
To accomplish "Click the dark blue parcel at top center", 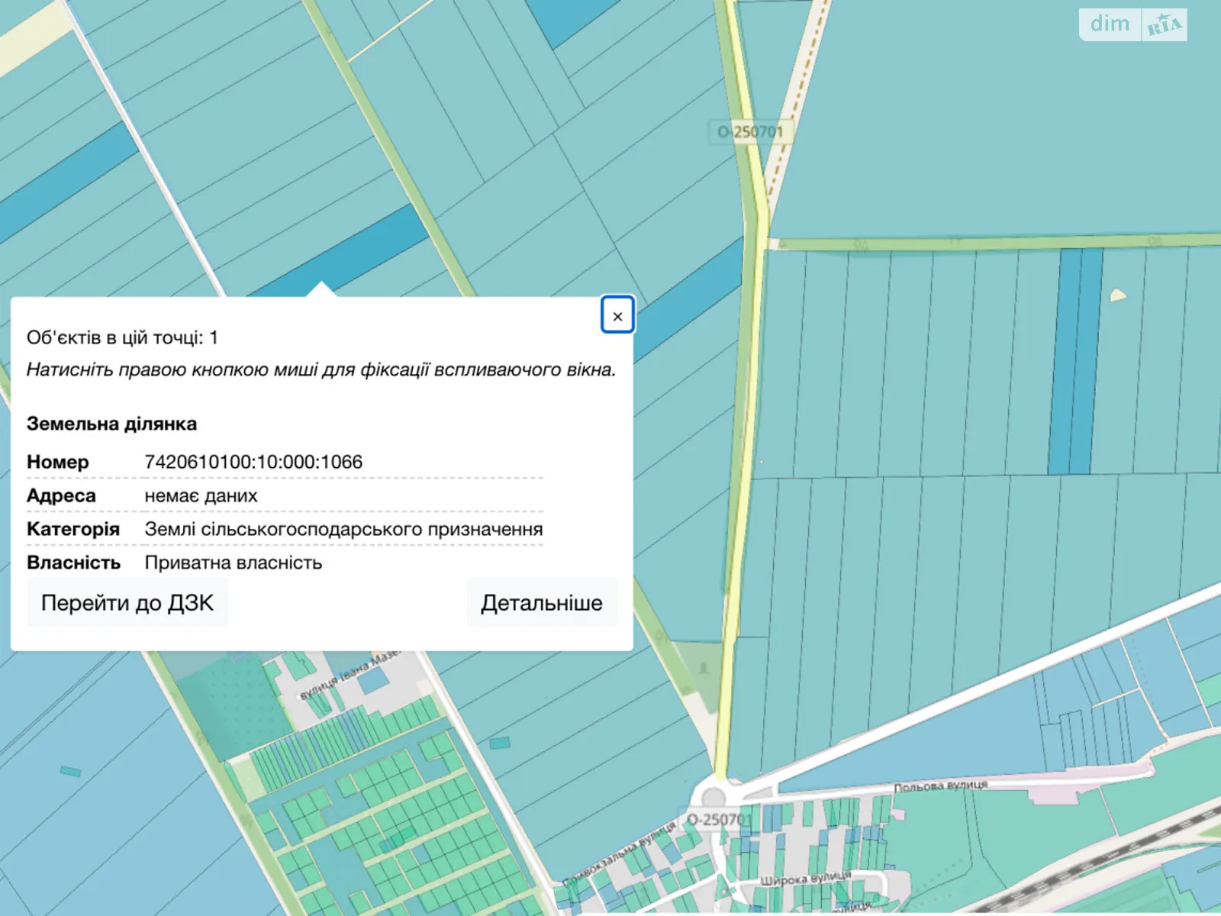I will [572, 19].
